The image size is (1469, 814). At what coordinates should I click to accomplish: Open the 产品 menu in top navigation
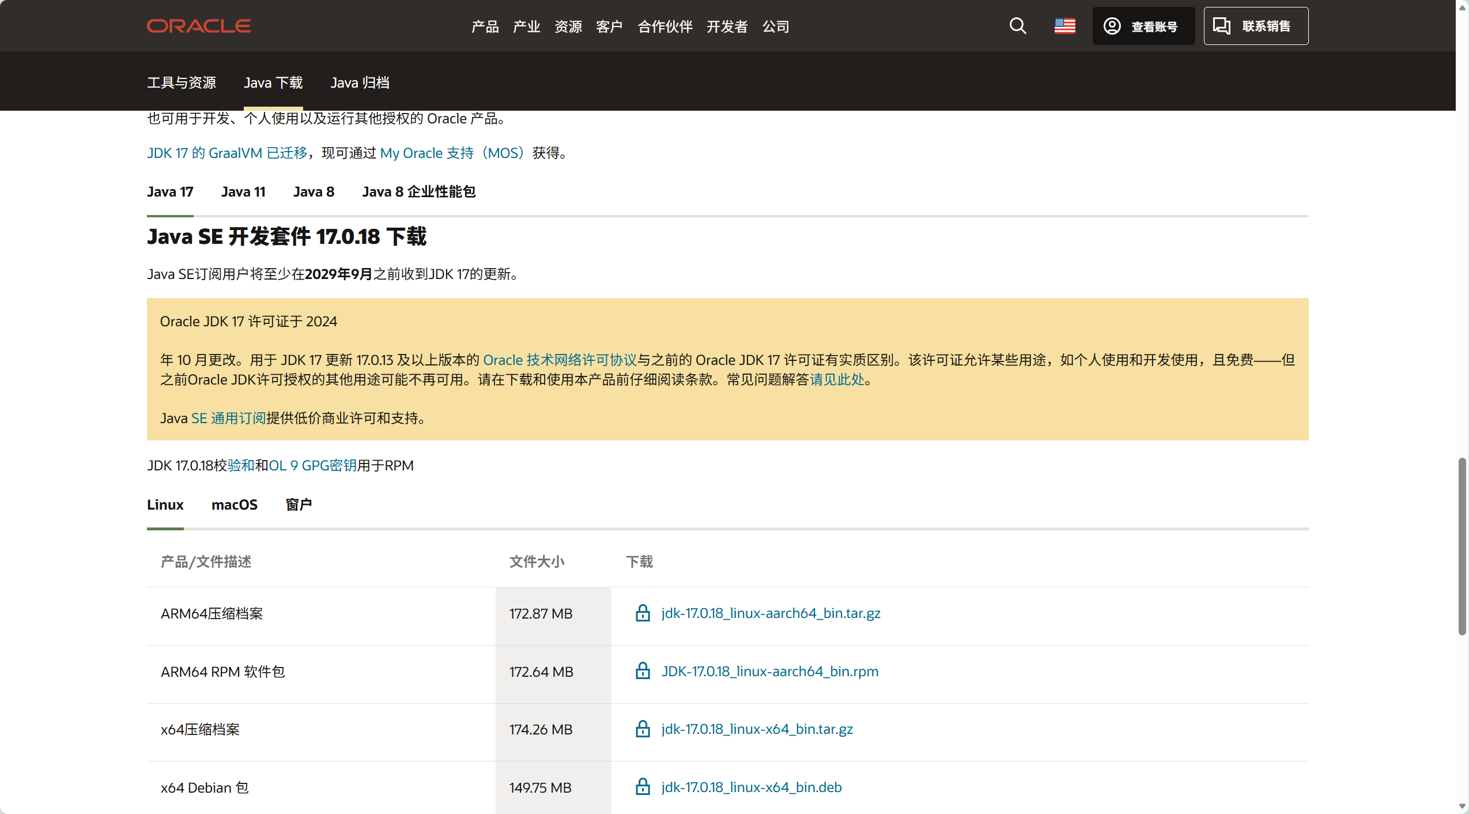[x=485, y=27]
